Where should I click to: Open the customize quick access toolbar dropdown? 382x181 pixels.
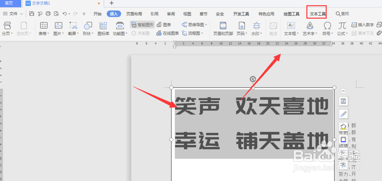pos(84,14)
